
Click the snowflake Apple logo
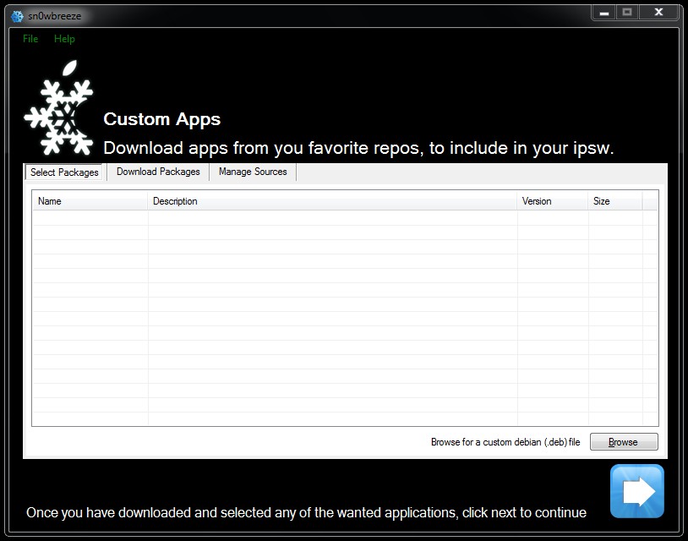pos(58,108)
